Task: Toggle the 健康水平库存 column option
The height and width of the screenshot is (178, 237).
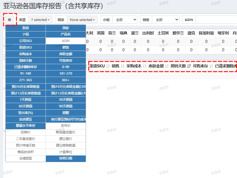Action: [25, 126]
